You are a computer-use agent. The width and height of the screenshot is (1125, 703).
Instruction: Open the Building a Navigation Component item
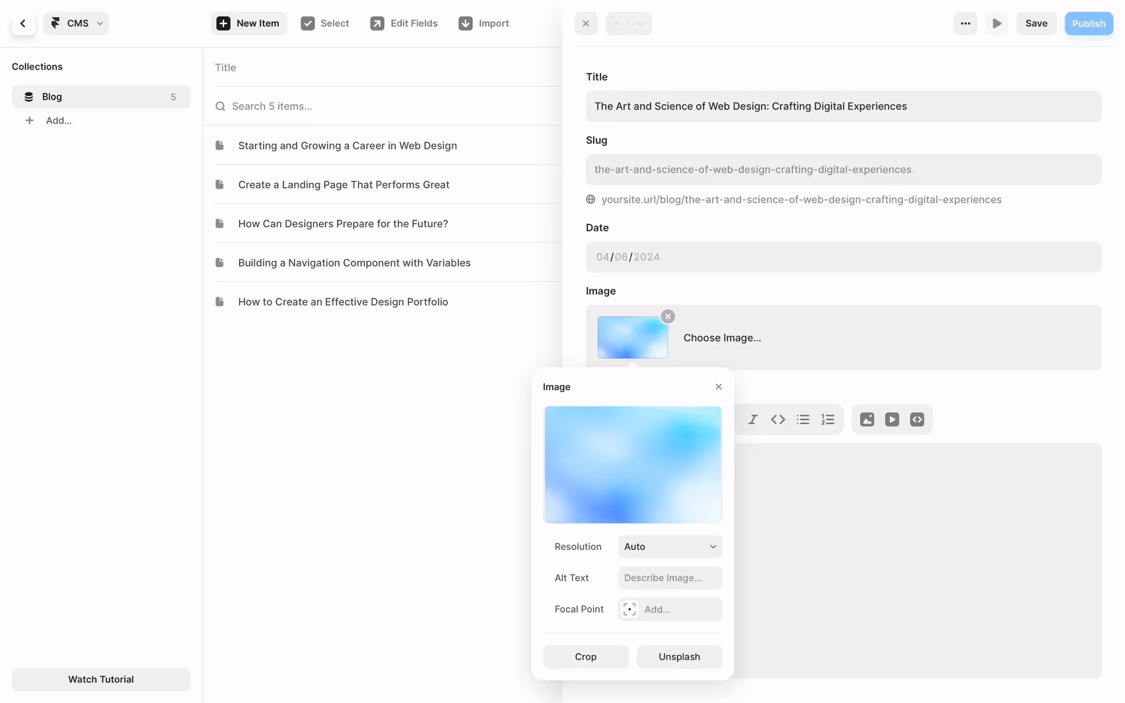click(354, 262)
